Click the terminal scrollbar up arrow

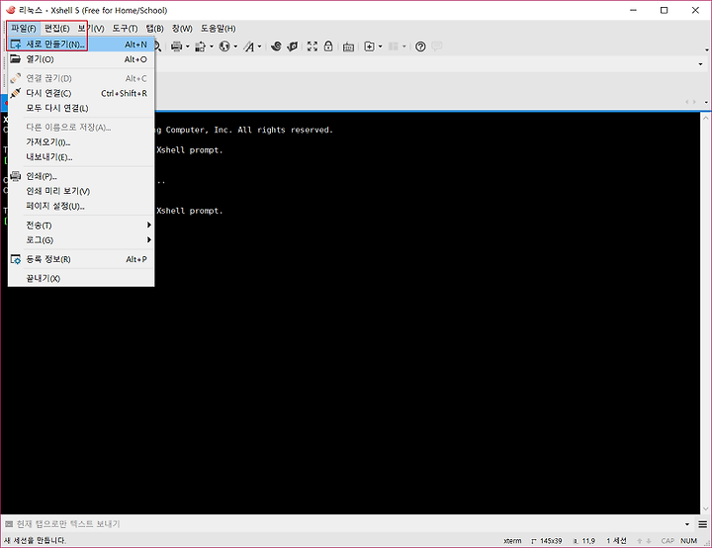[x=705, y=118]
